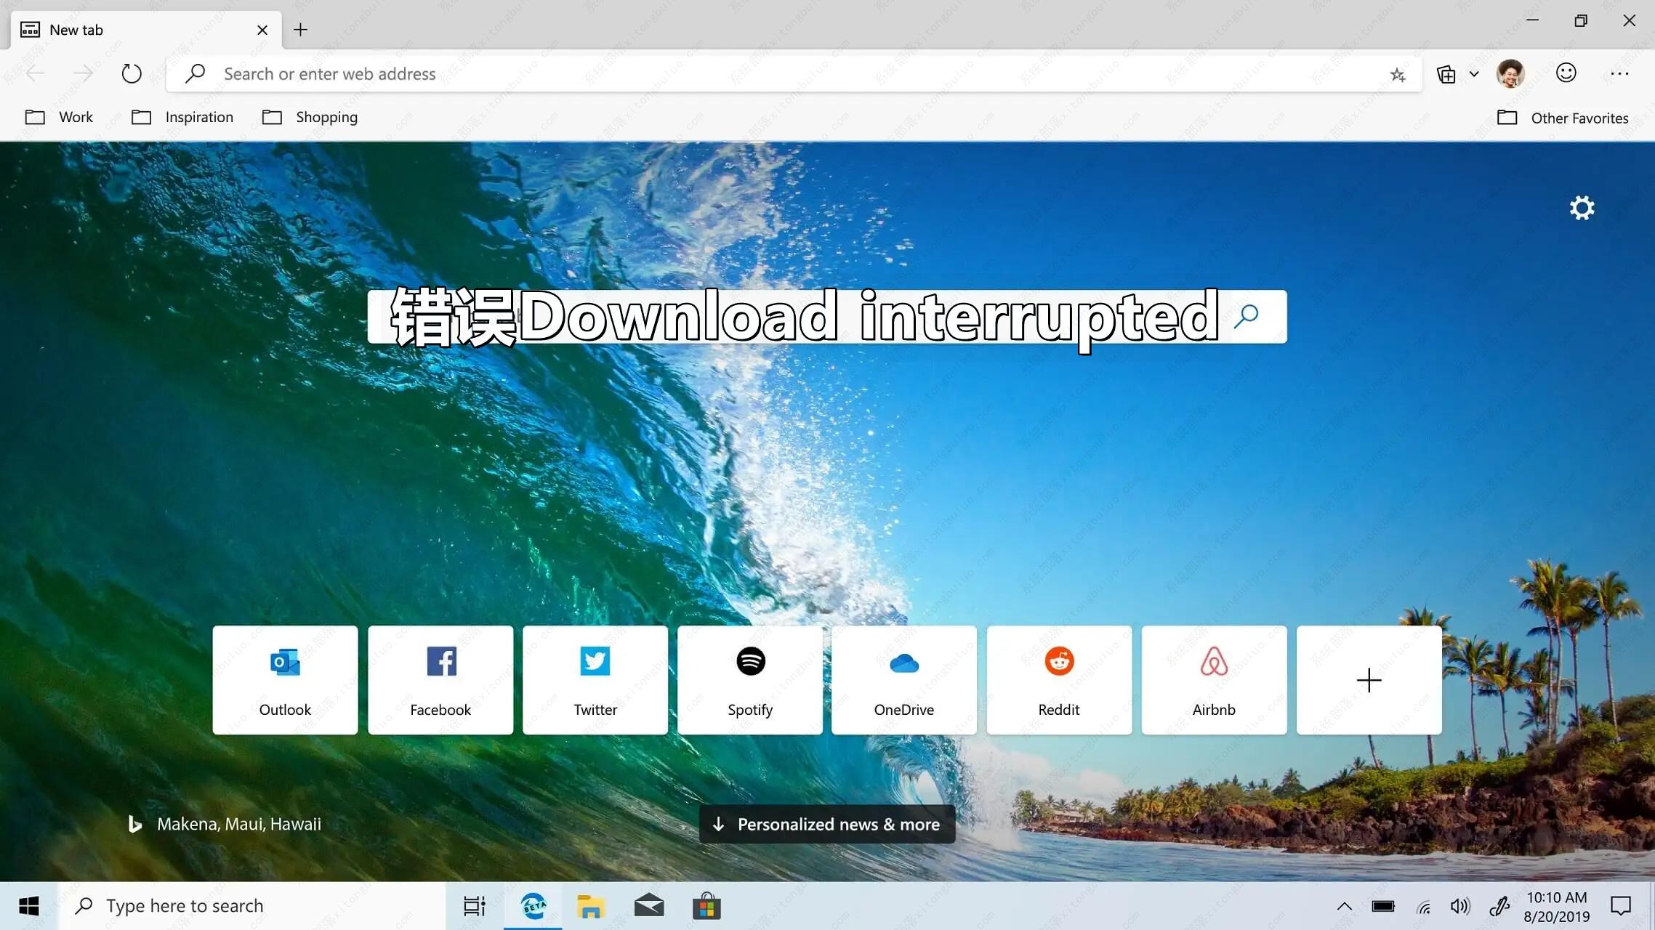Open page settings gear icon
The height and width of the screenshot is (930, 1655).
click(x=1582, y=208)
